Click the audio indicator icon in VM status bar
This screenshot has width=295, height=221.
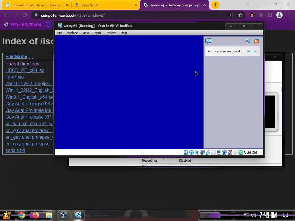click(x=197, y=153)
